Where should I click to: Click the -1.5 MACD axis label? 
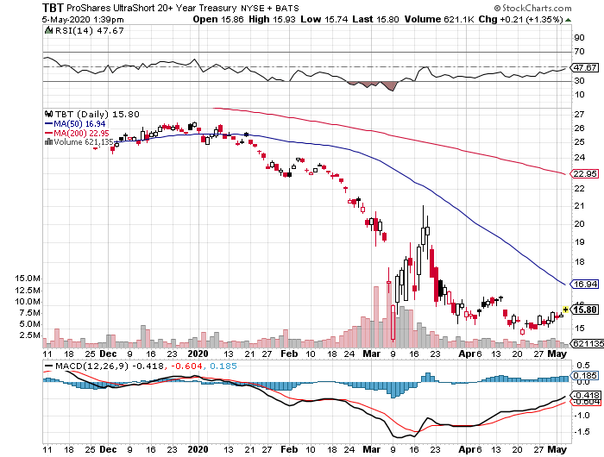(582, 432)
